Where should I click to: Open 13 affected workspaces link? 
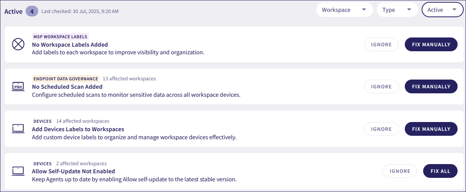[129, 79]
